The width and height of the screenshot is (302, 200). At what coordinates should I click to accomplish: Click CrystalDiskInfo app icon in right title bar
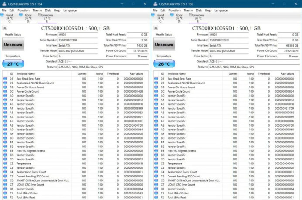(x=155, y=4)
